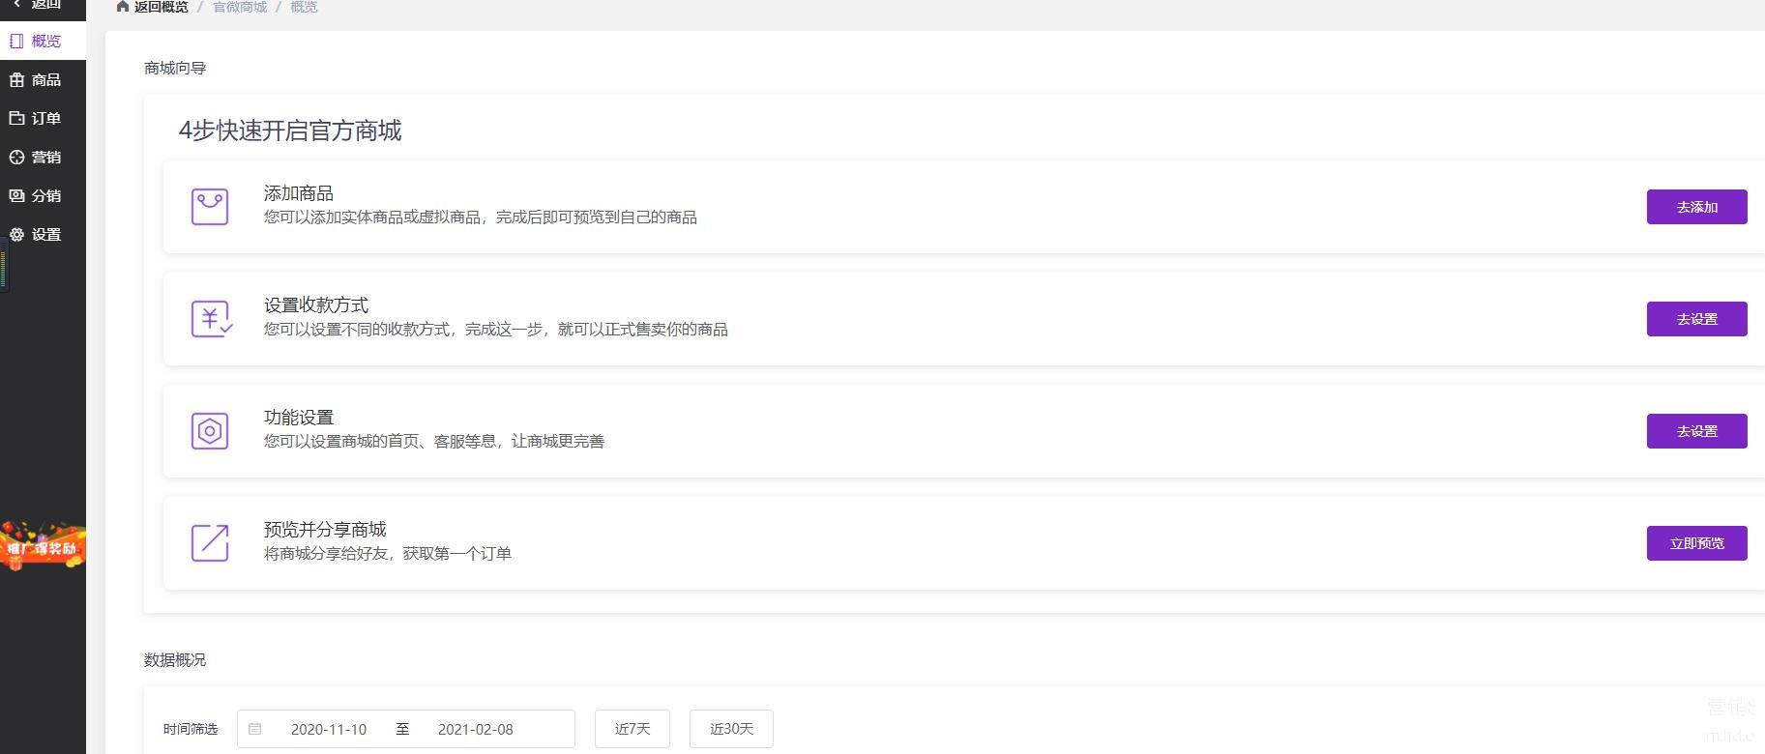Click the 立即预览 button
Image resolution: width=1765 pixels, height=754 pixels.
[1696, 543]
